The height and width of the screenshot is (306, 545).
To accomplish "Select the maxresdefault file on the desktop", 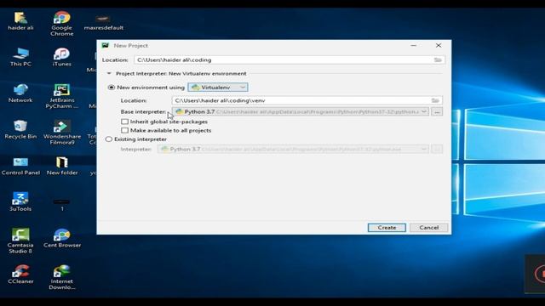I will click(x=104, y=22).
